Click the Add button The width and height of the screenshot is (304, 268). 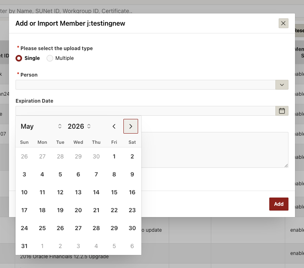(x=279, y=204)
